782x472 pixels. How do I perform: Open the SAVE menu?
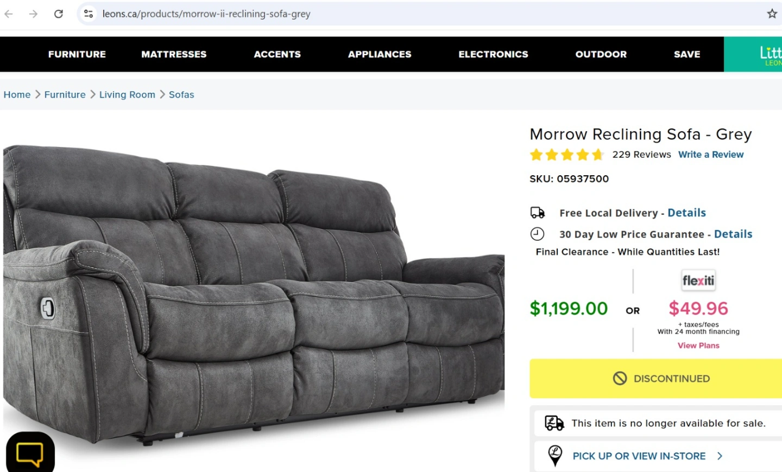tap(687, 54)
